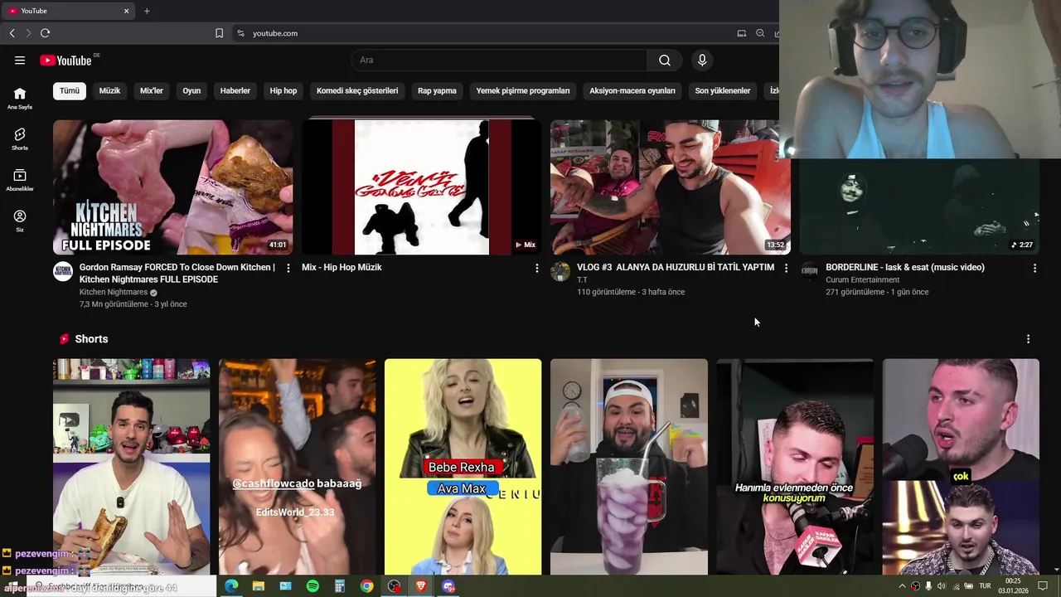The image size is (1061, 597).
Task: Select the Müzik filter chip
Action: (109, 90)
